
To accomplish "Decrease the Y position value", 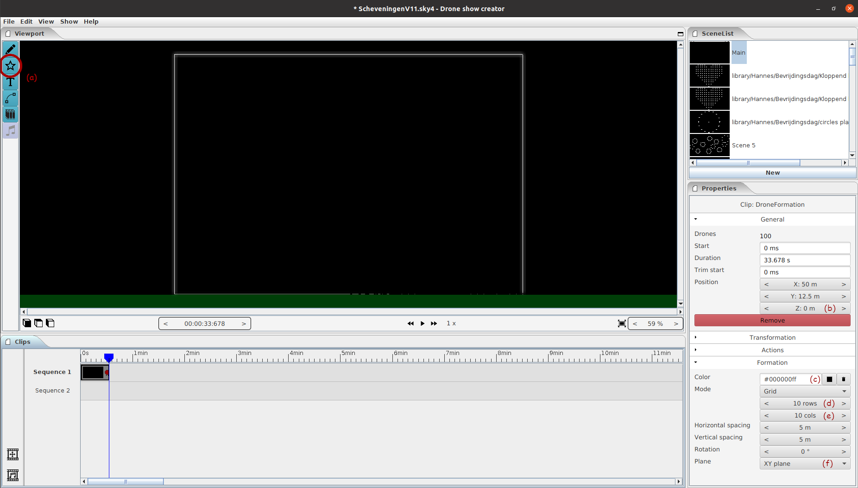I will (x=766, y=296).
